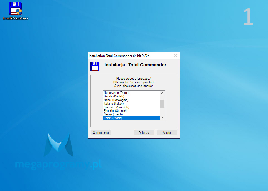Click the Total Commander floppy disk icon in the installer
Image resolution: width=268 pixels, height=191 pixels.
click(x=95, y=67)
